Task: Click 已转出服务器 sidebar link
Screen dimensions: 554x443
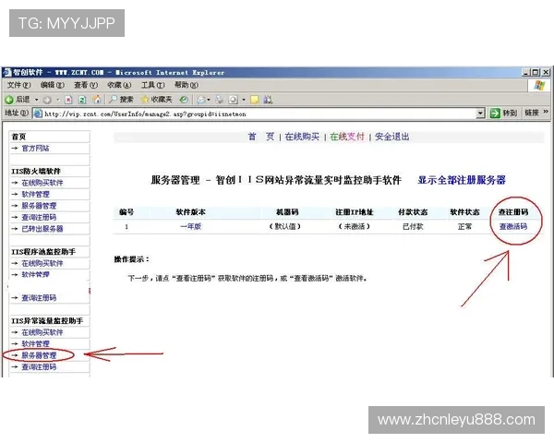Action: 42,229
